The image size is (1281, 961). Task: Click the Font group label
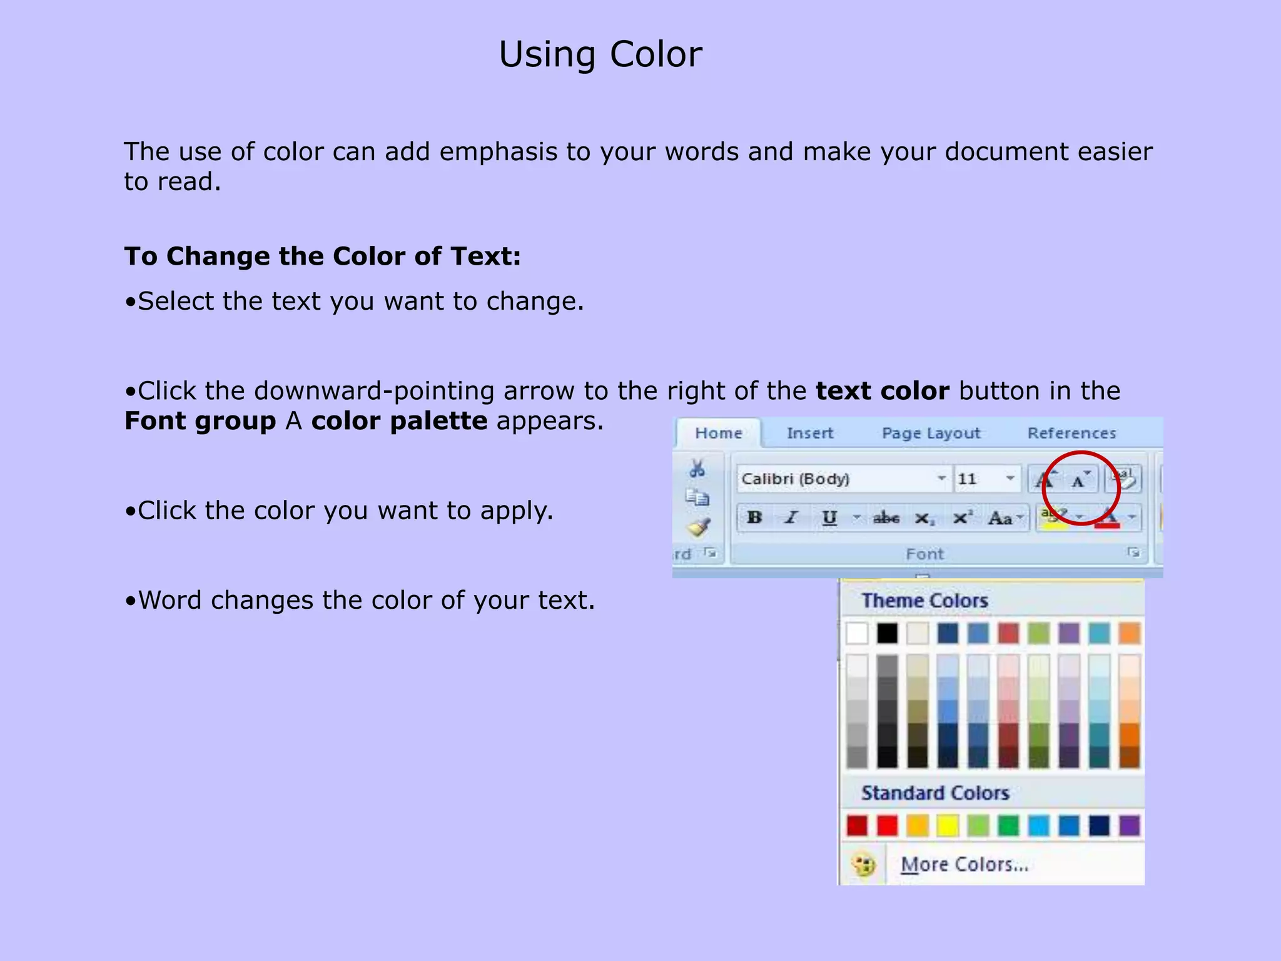(924, 554)
